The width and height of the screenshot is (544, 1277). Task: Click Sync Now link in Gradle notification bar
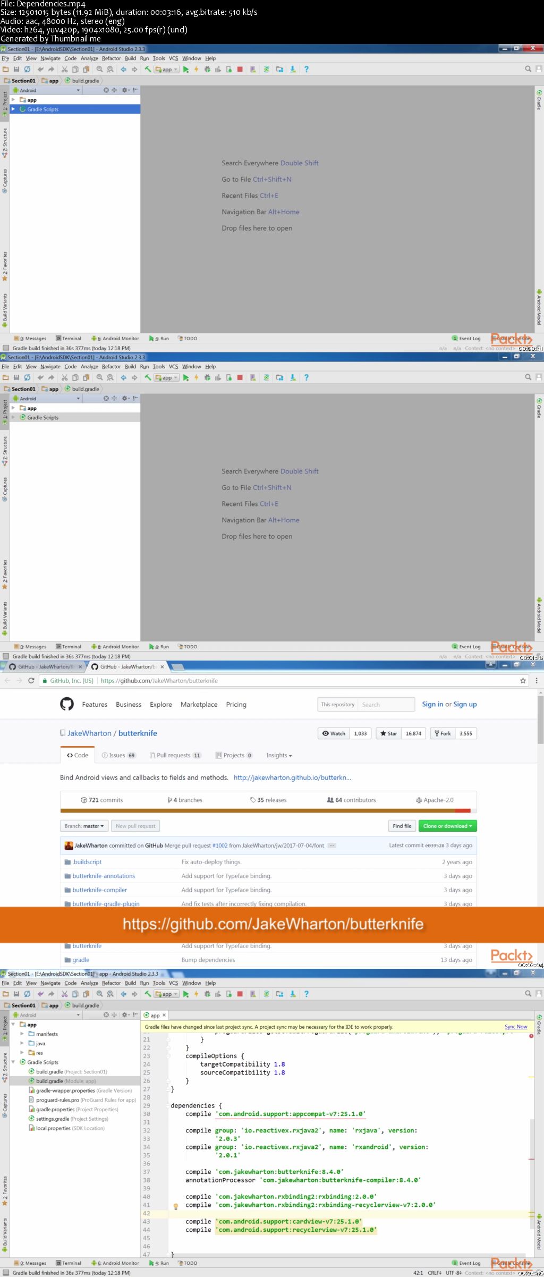pyautogui.click(x=516, y=1027)
